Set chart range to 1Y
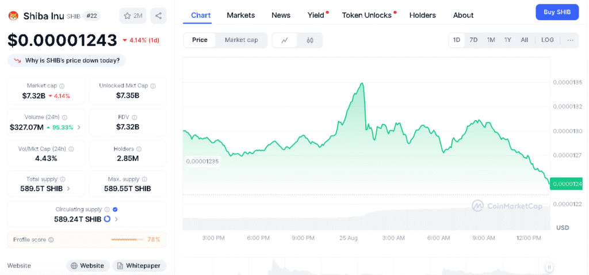This screenshot has width=589, height=275. pyautogui.click(x=508, y=40)
